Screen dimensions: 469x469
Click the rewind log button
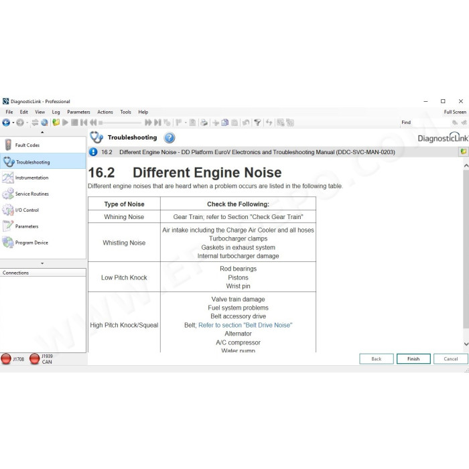[x=93, y=123]
